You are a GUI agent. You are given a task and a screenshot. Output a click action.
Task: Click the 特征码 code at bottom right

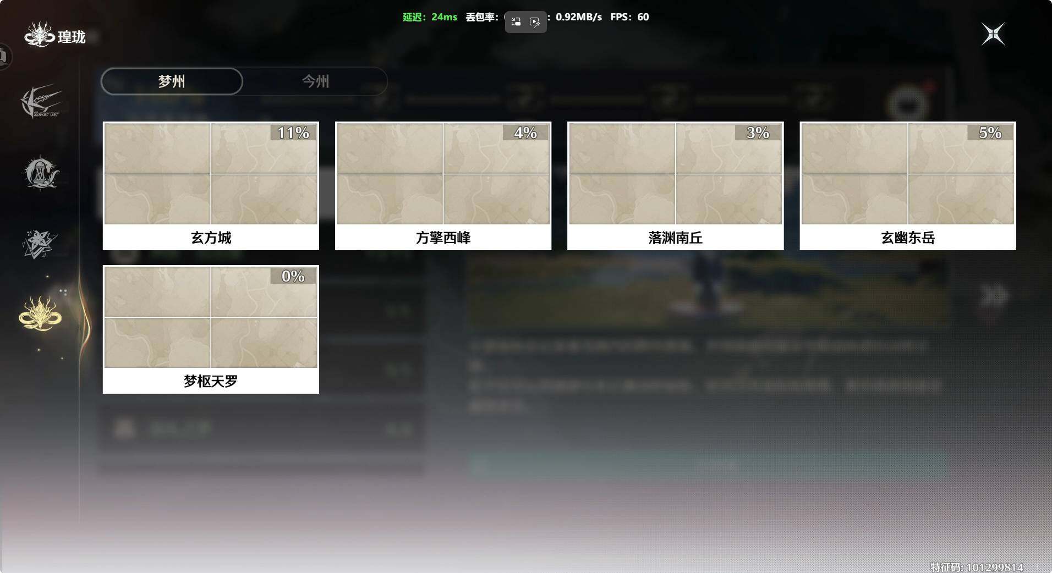click(977, 567)
